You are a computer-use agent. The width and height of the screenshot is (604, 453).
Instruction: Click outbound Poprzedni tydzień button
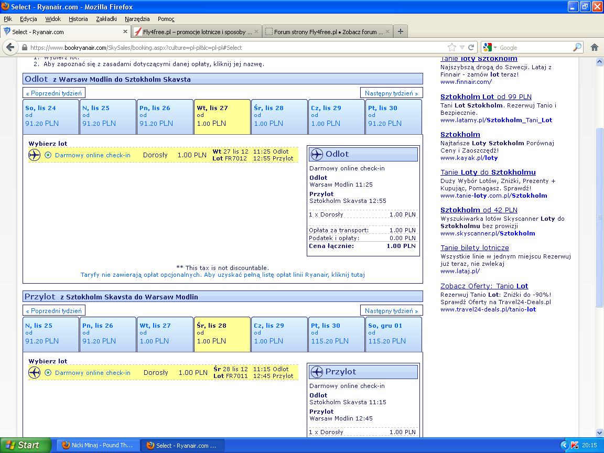click(54, 93)
